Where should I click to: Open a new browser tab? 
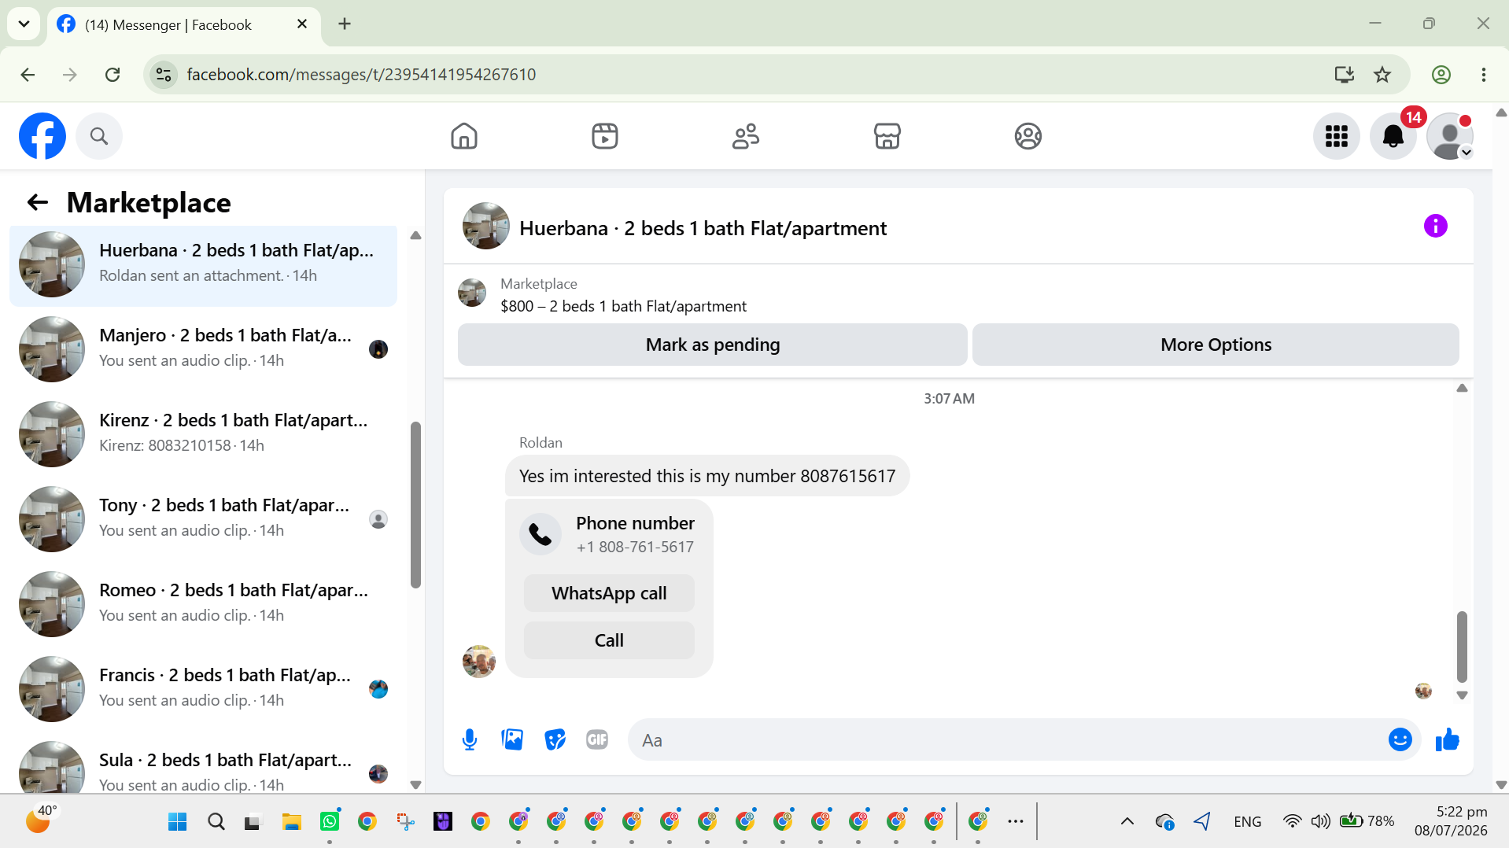(345, 24)
